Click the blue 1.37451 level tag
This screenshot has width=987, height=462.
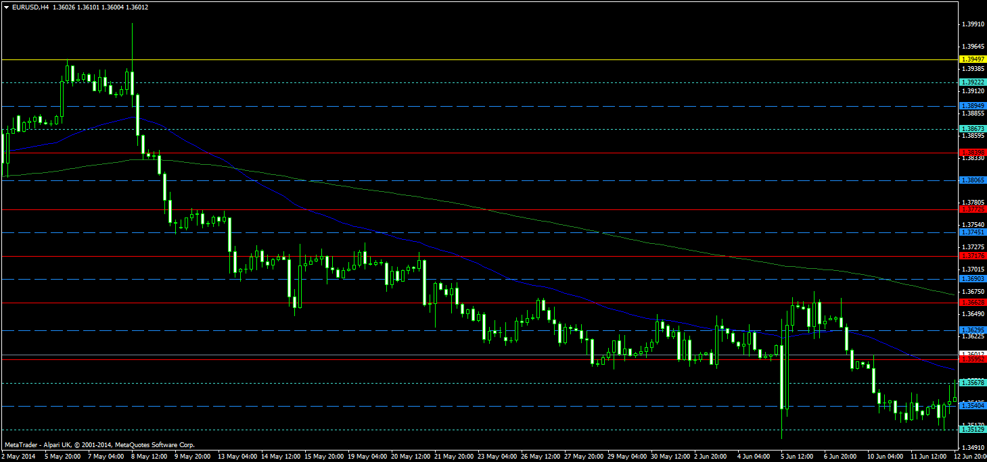[x=973, y=232]
